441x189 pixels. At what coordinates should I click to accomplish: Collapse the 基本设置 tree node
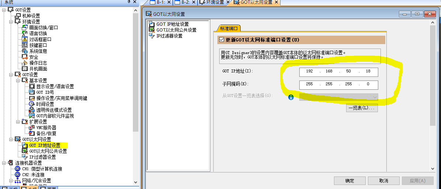[x=18, y=81]
